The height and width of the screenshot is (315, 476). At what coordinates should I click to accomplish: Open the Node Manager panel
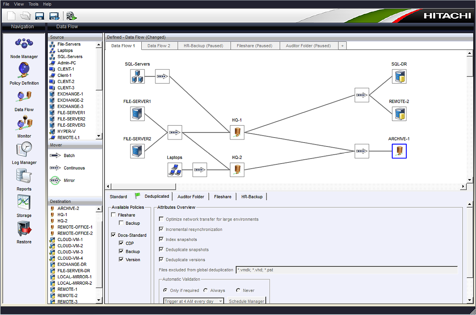[x=24, y=48]
